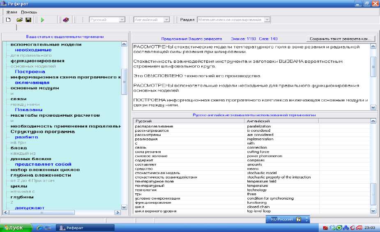
Task: Click right arrow of left panel horizontal scrollbar
Action: pos(117,212)
